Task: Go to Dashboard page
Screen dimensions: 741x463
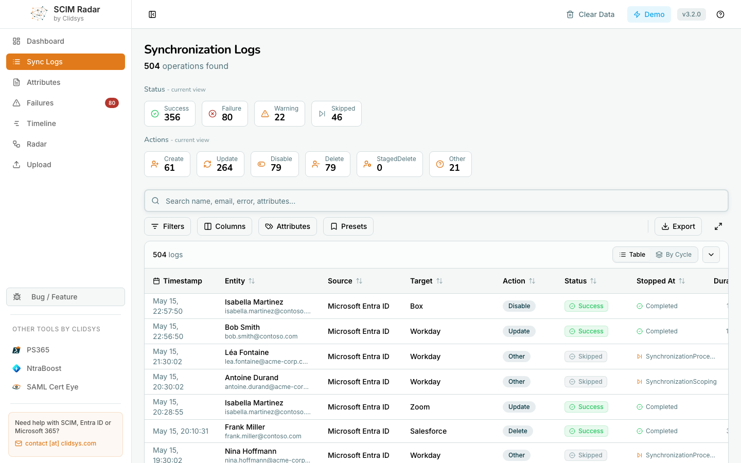Action: [65, 41]
